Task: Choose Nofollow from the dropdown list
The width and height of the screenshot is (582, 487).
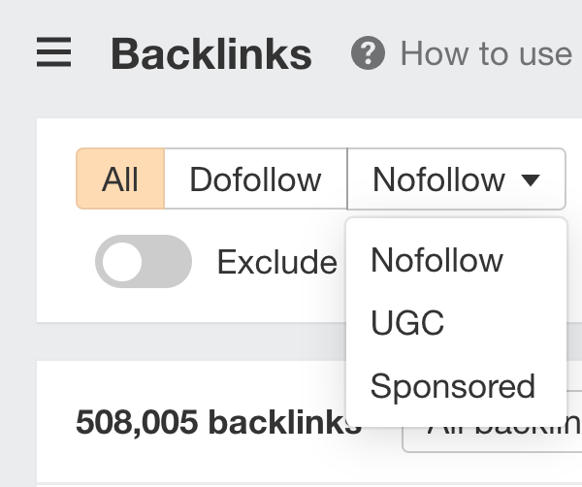Action: point(436,260)
